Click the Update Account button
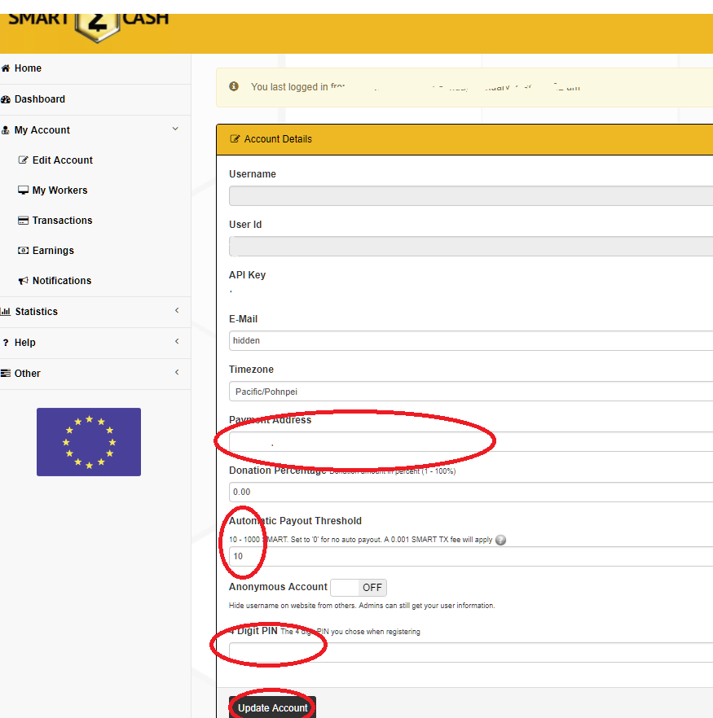713x718 pixels. point(273,707)
